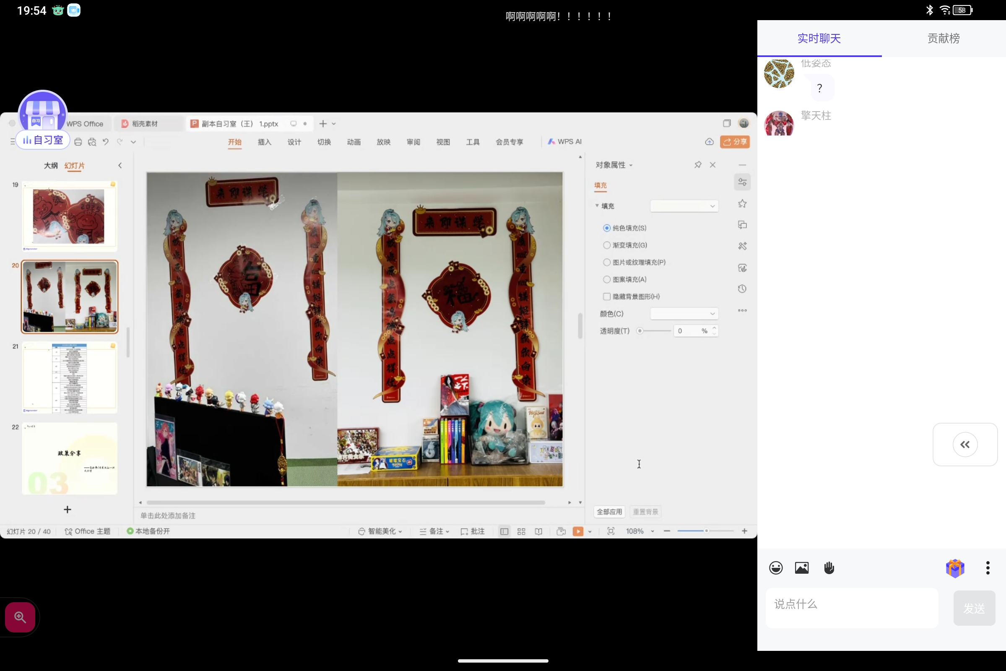This screenshot has width=1006, height=671.
Task: Toggle 备注 notes in status bar
Action: 434,531
